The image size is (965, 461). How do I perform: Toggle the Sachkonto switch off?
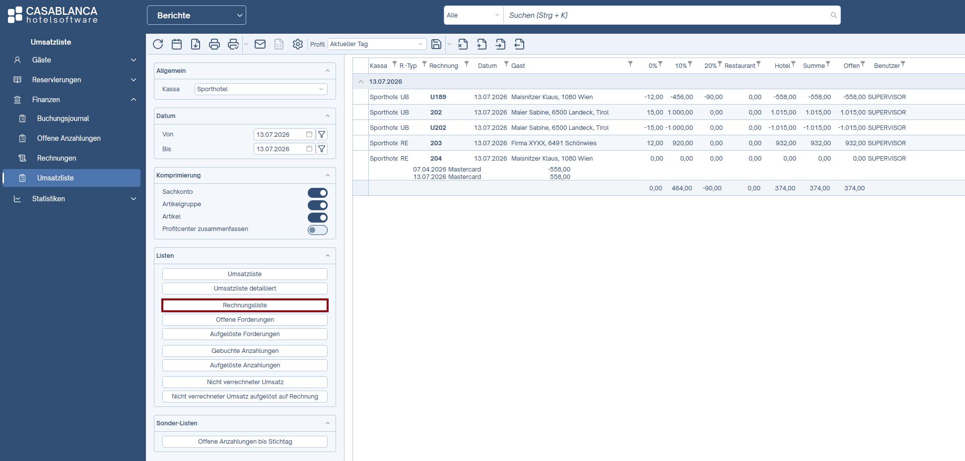coord(318,193)
